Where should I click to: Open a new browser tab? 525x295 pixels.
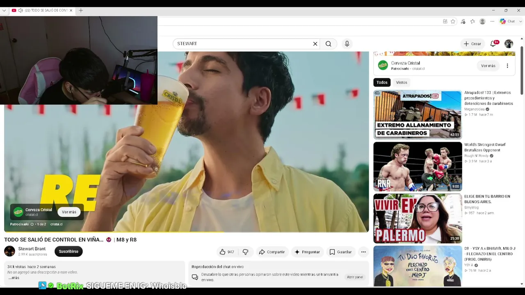pyautogui.click(x=81, y=10)
